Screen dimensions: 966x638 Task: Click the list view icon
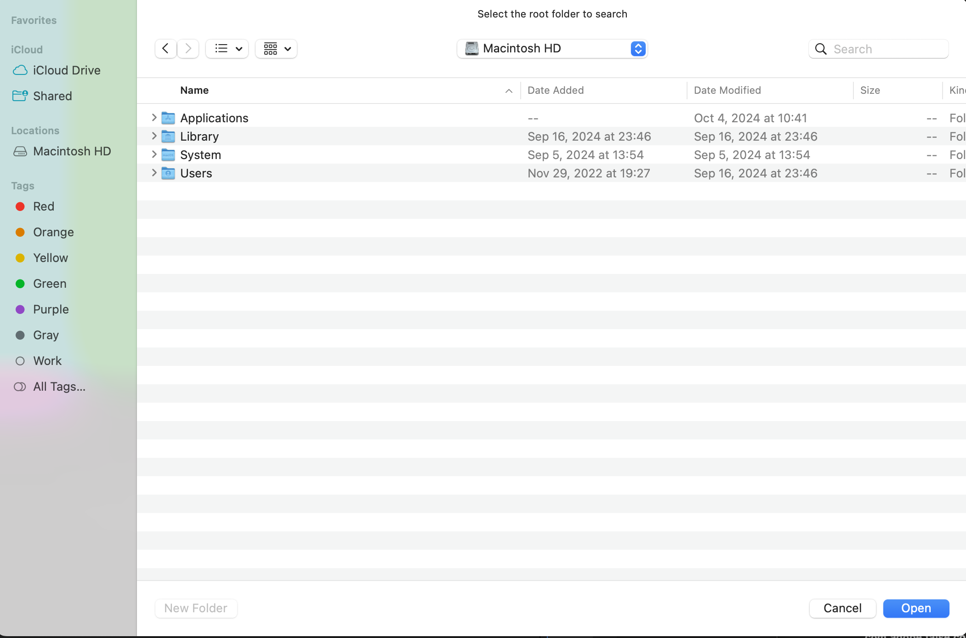(221, 48)
